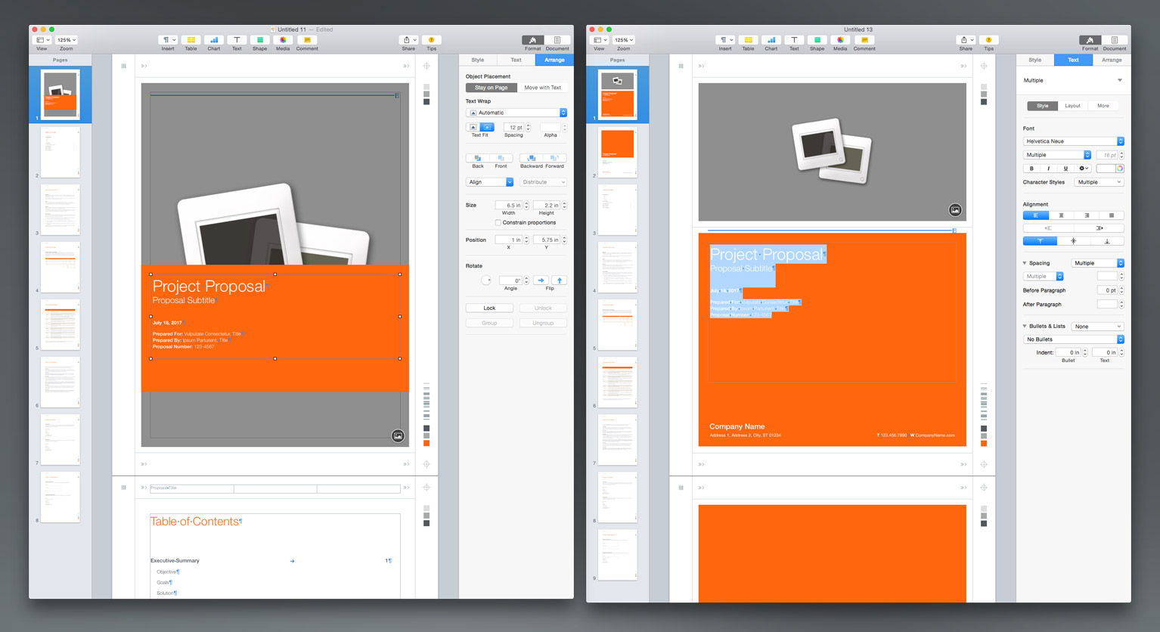This screenshot has height=632, width=1160.
Task: Click the Chart icon in the left window toolbar
Action: [x=214, y=40]
